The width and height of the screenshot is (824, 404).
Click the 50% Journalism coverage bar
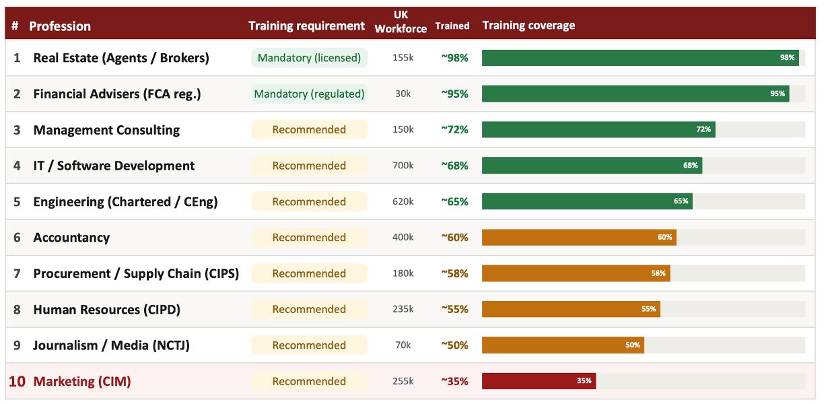point(563,345)
